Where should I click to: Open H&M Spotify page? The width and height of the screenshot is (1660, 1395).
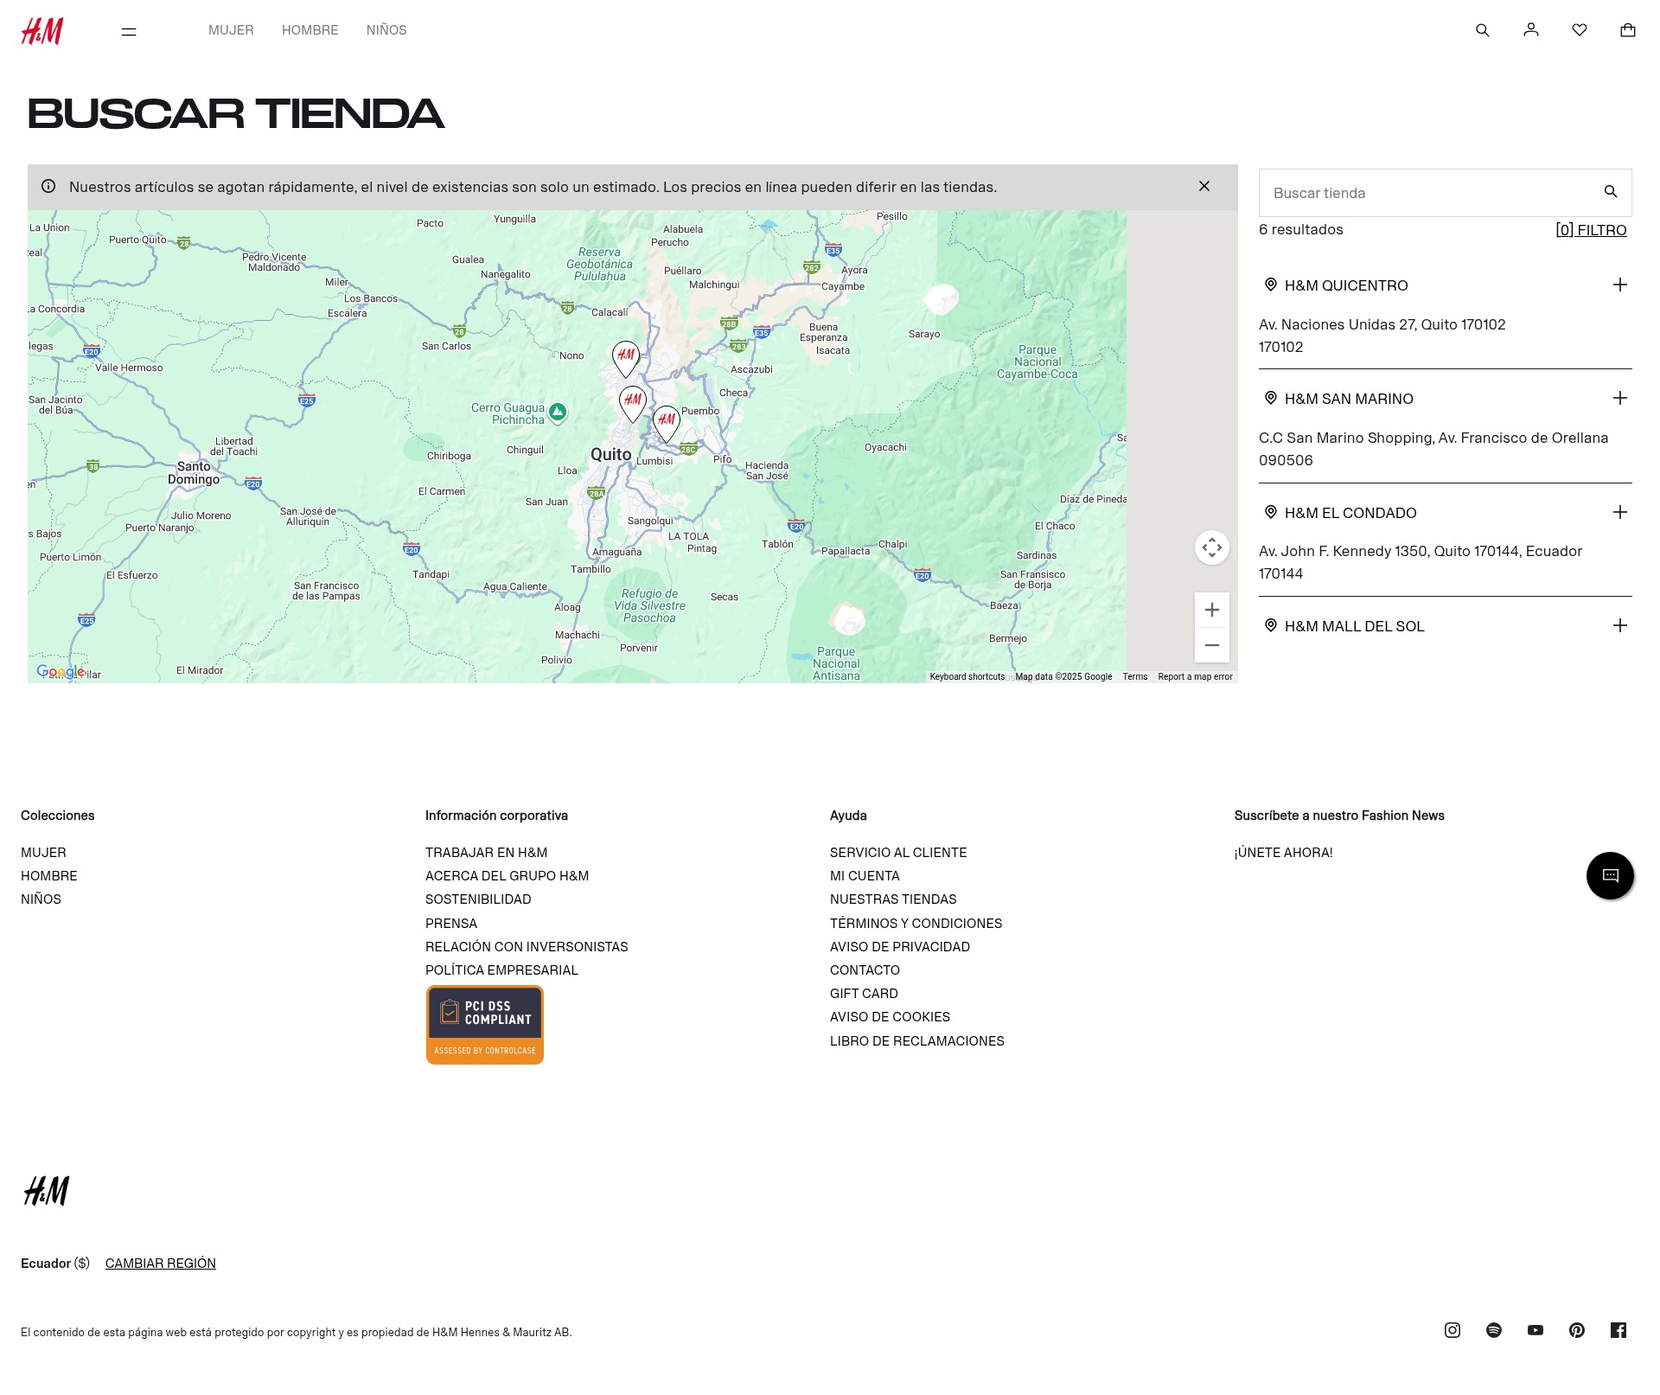coord(1494,1330)
